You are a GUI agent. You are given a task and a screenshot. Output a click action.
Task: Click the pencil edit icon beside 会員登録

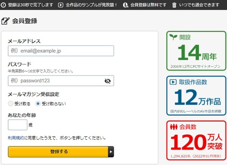[5, 21]
